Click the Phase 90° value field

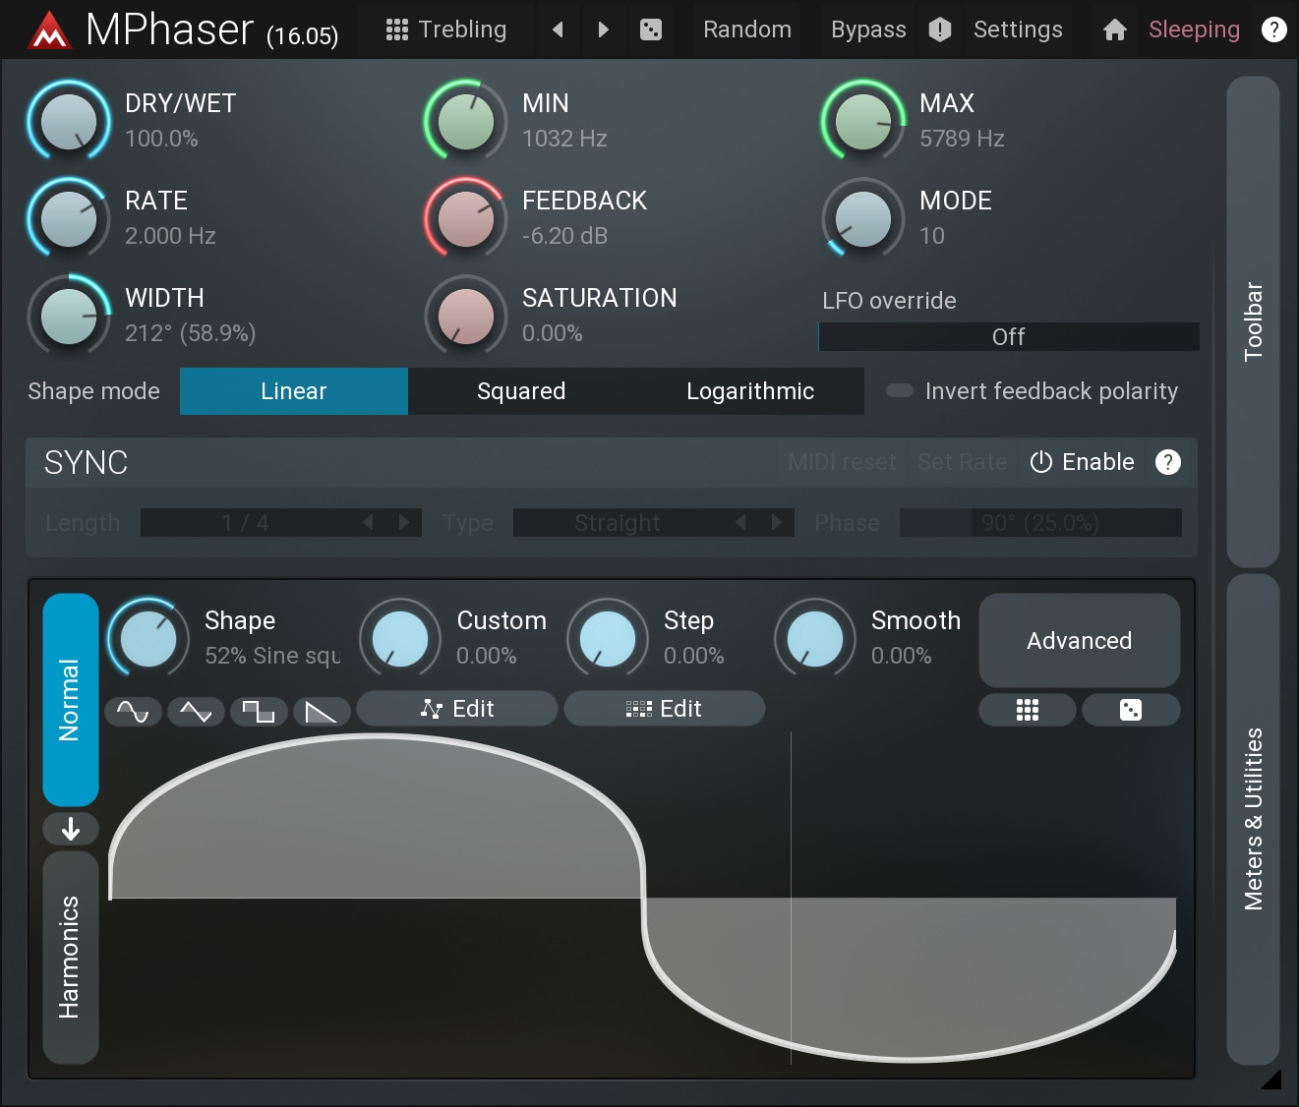1040,522
